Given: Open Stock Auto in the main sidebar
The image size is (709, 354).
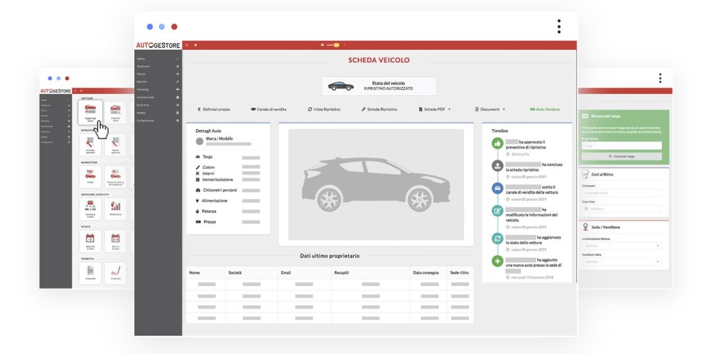Looking at the screenshot, I should click(143, 105).
